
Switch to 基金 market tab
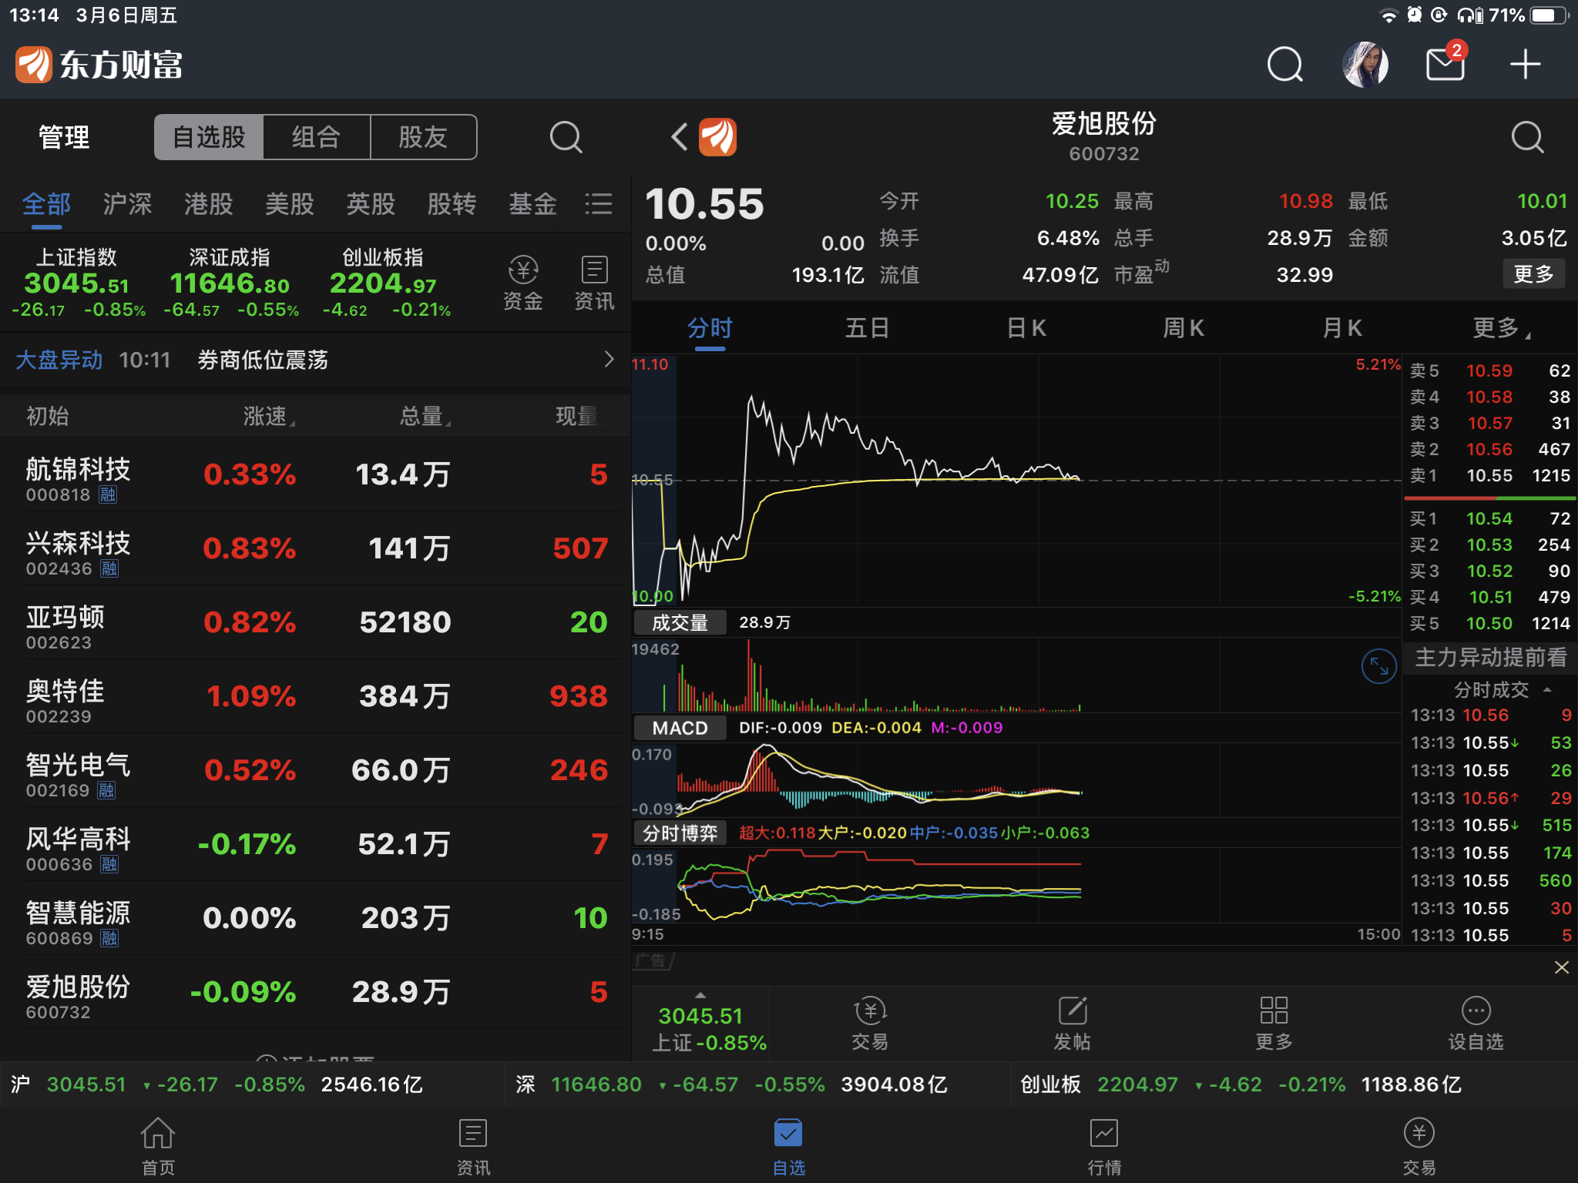(x=532, y=204)
